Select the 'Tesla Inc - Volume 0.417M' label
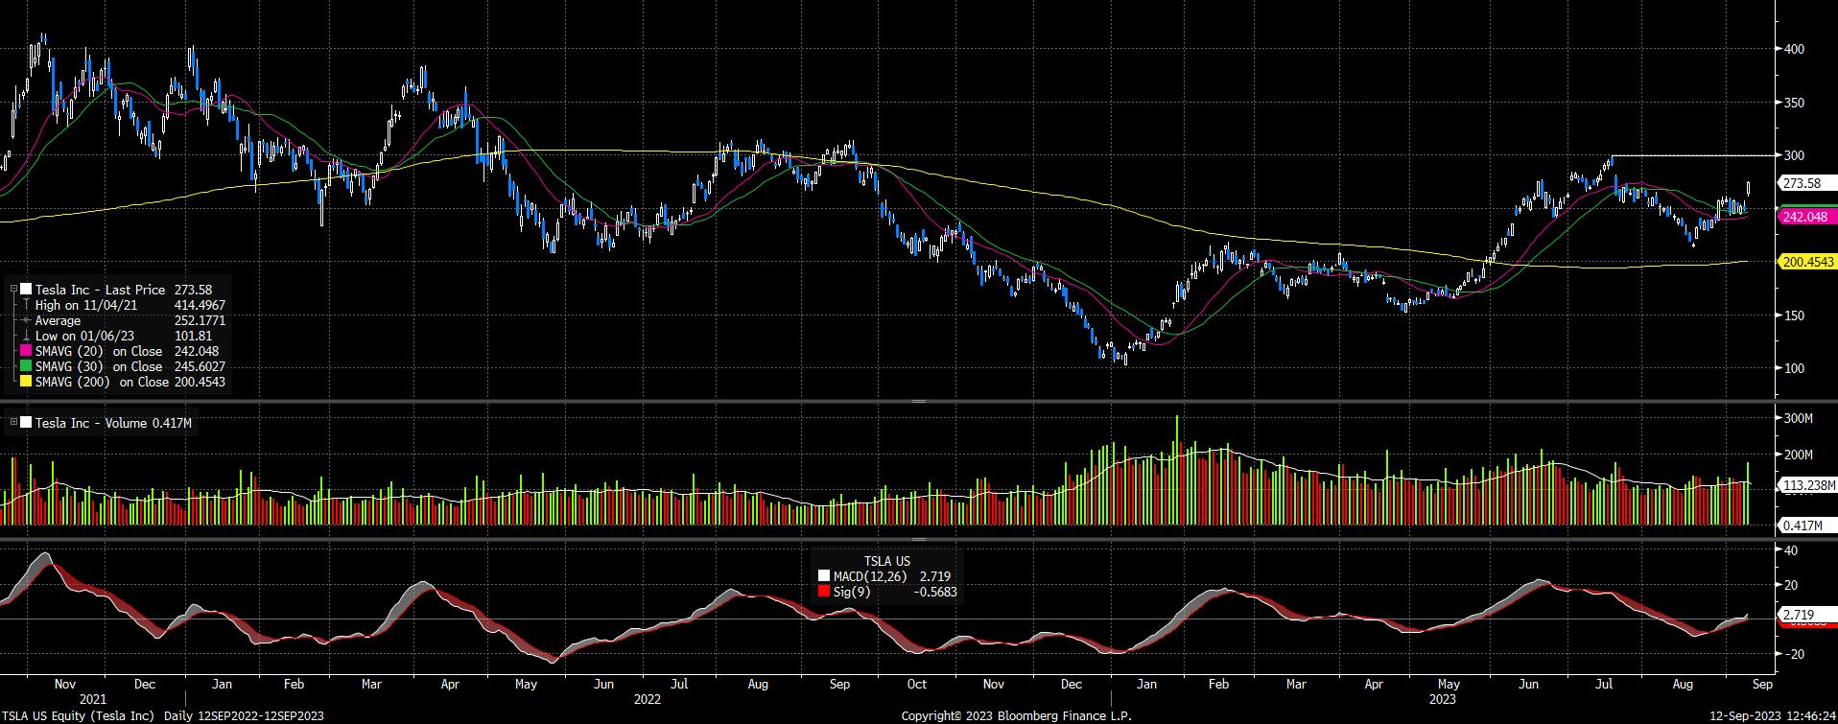 [x=114, y=423]
